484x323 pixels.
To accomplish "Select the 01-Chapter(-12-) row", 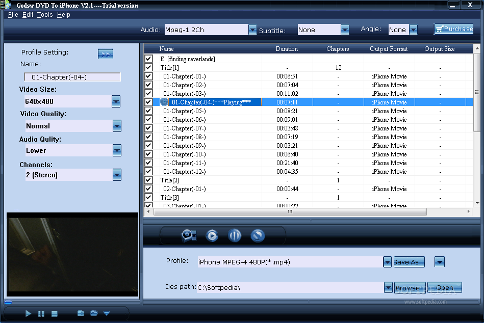I will click(x=309, y=171).
